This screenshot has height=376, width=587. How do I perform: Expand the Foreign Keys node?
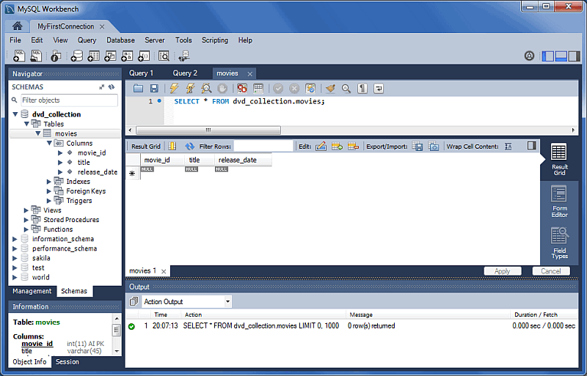coord(48,191)
